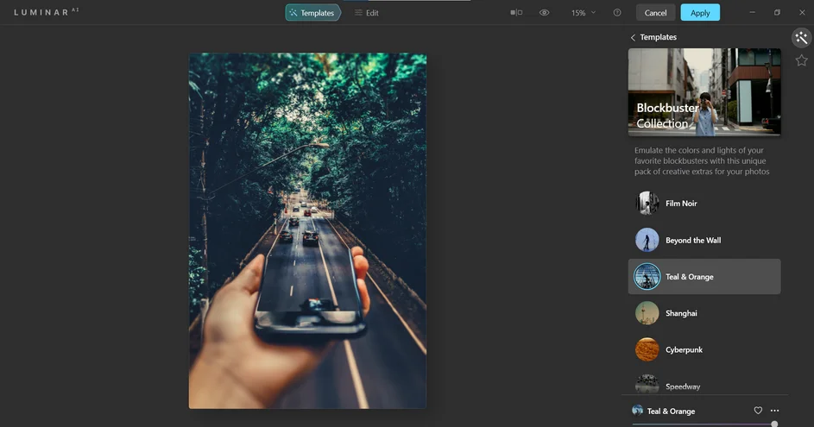Click the Teal & Orange amount slider handle

774,424
